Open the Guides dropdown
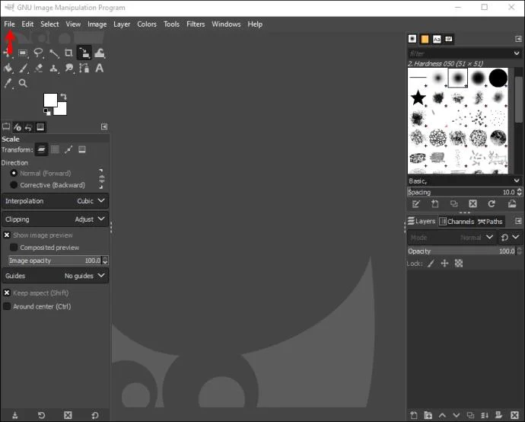 [56, 276]
